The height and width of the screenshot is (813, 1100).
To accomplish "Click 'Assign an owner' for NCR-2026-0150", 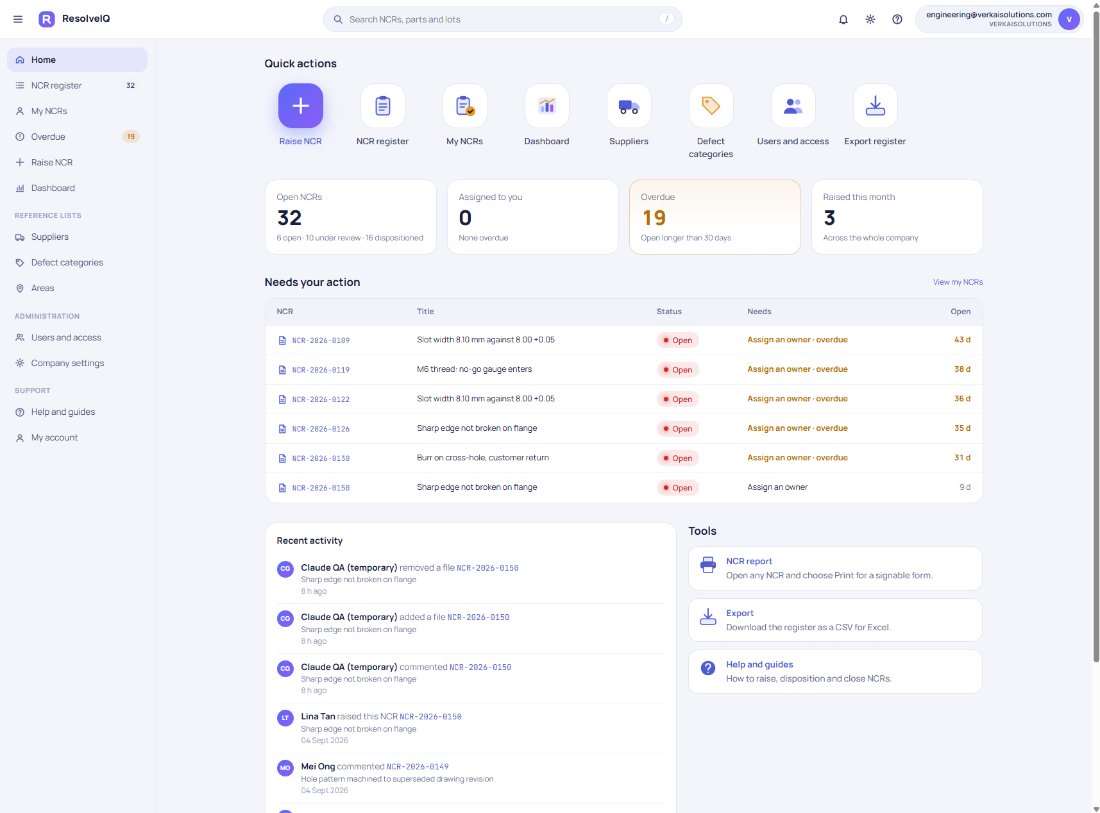I will click(x=777, y=487).
